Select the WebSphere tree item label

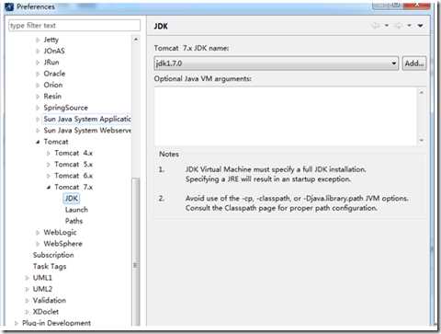pyautogui.click(x=62, y=244)
